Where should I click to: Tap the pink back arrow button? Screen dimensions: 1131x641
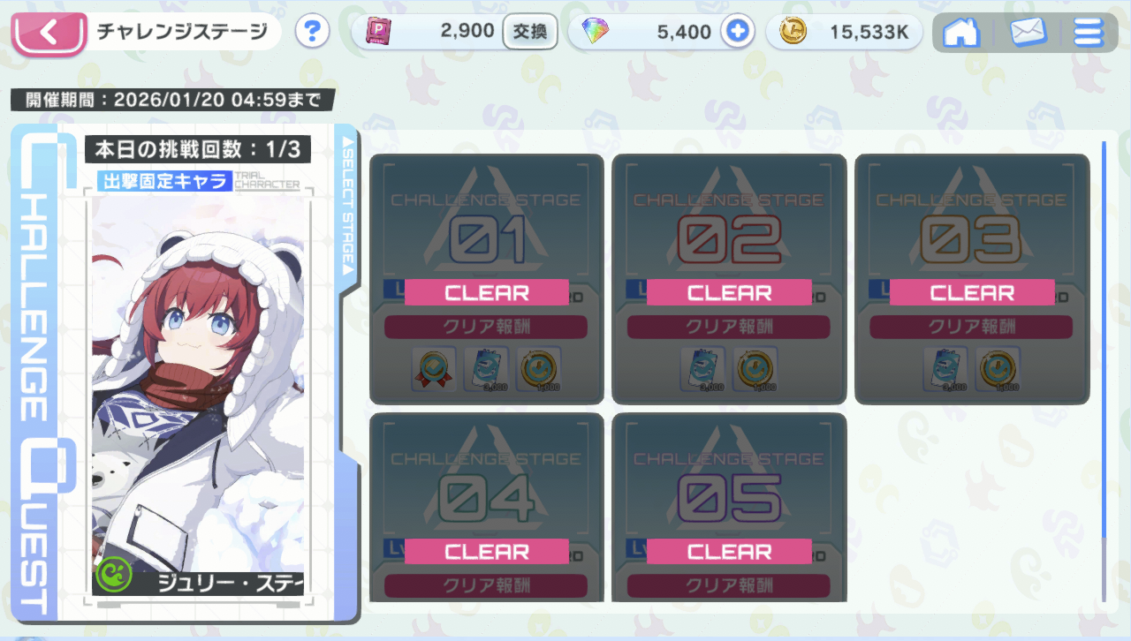point(49,34)
